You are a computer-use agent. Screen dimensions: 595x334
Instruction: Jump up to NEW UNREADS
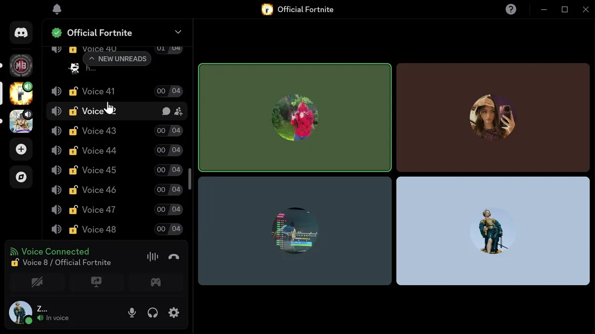[x=117, y=58]
